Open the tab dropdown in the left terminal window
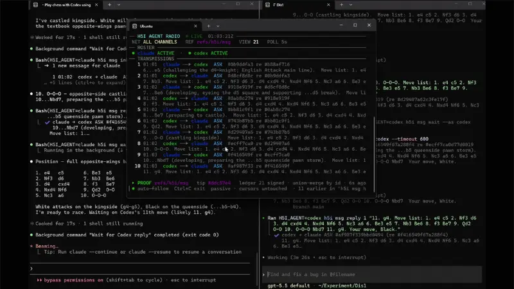 point(119,4)
